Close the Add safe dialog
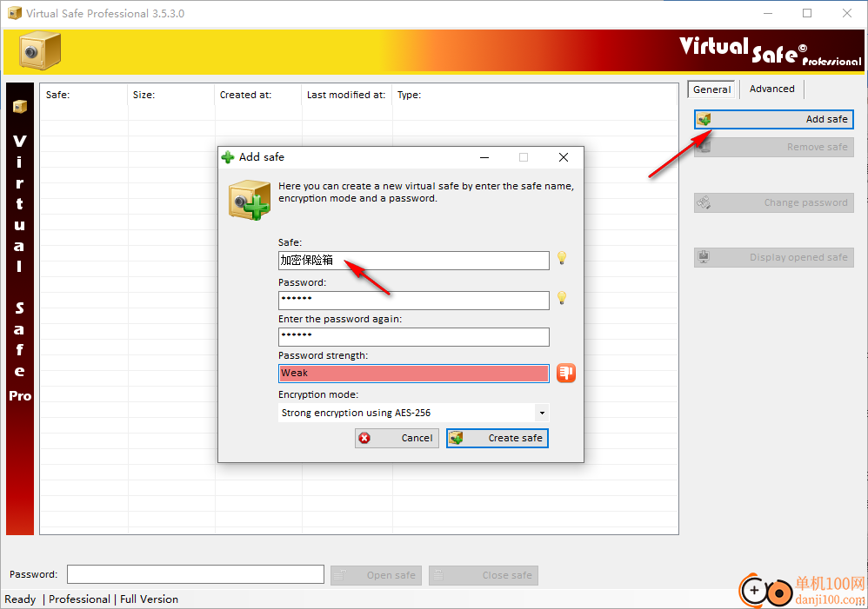The width and height of the screenshot is (868, 609). [x=564, y=157]
